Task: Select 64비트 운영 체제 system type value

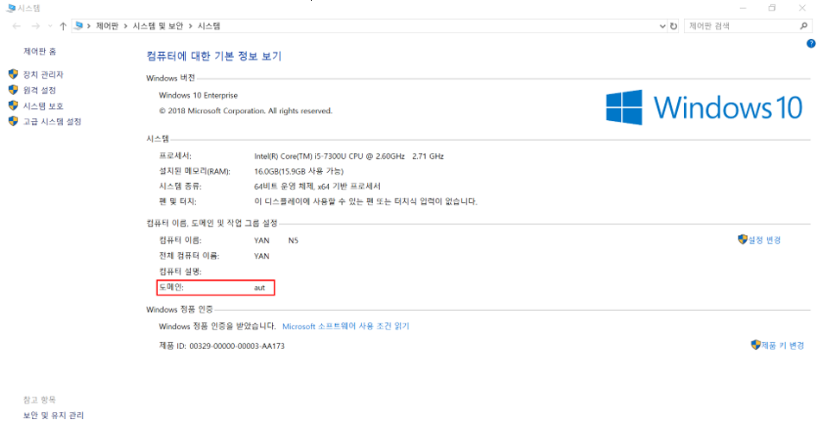Action: click(x=318, y=187)
